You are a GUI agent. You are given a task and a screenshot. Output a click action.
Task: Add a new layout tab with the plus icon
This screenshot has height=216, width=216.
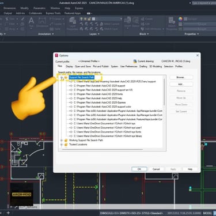[8, 213]
